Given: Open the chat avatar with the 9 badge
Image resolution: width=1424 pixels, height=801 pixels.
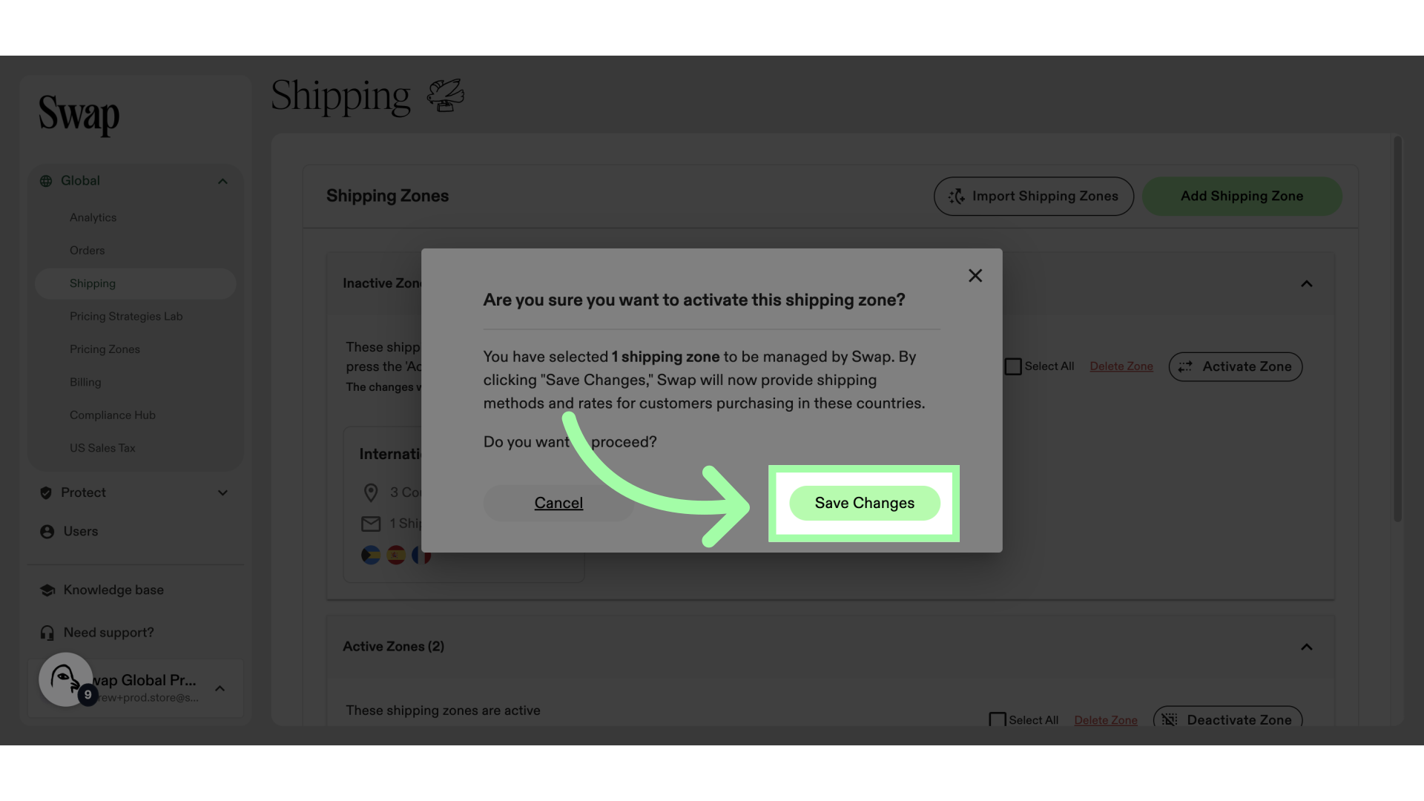Looking at the screenshot, I should [x=66, y=679].
